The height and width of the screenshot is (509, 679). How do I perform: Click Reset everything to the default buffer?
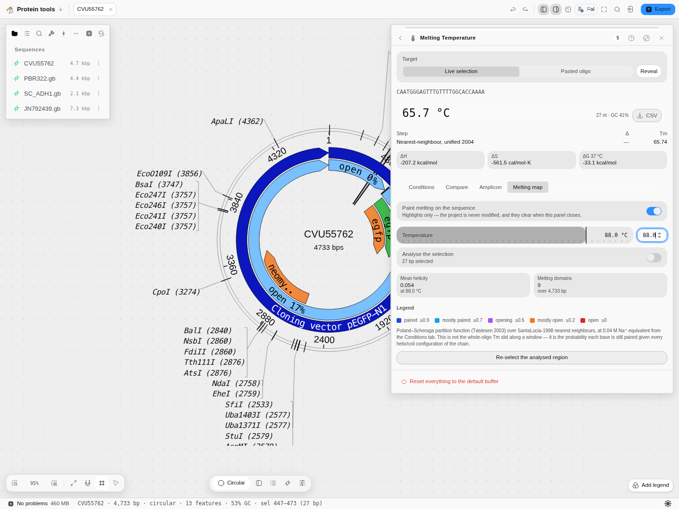coord(450,381)
